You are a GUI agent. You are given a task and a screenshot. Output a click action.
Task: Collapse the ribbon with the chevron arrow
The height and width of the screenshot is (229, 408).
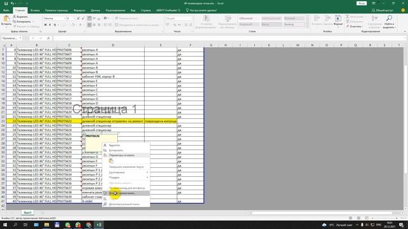[x=405, y=31]
